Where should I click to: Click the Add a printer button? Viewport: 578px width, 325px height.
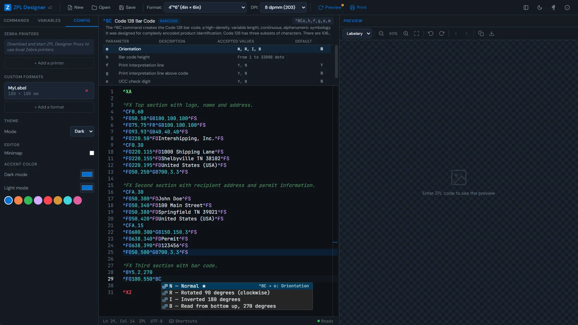tap(49, 63)
